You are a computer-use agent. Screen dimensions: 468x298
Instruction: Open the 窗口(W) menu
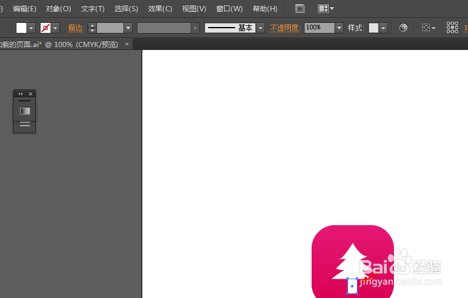pyautogui.click(x=229, y=9)
